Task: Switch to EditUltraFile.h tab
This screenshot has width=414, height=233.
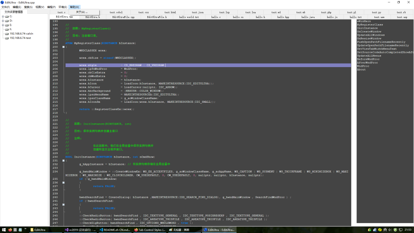Action: click(157, 17)
